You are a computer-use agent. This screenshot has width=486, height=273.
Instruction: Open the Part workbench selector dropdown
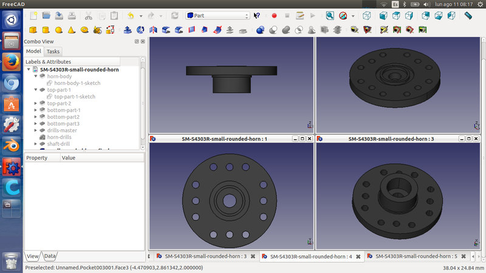coord(217,15)
